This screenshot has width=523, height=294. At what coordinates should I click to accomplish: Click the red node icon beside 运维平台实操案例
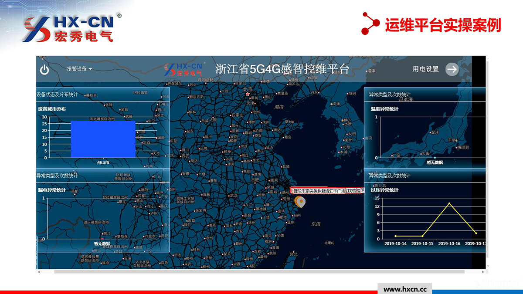(x=370, y=23)
